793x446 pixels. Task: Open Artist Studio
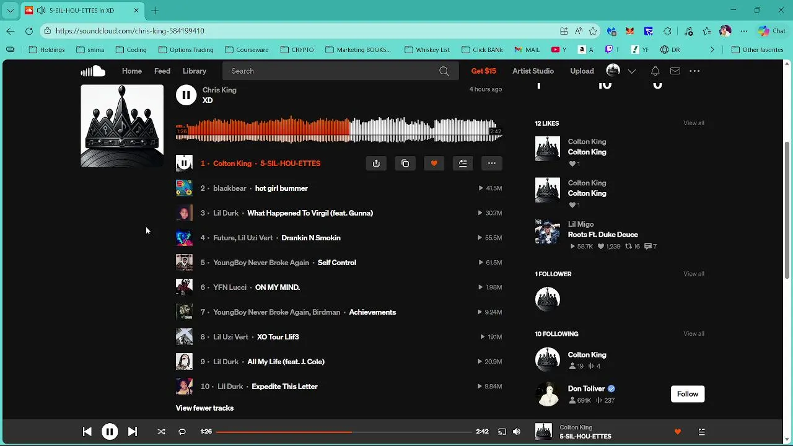tap(533, 71)
